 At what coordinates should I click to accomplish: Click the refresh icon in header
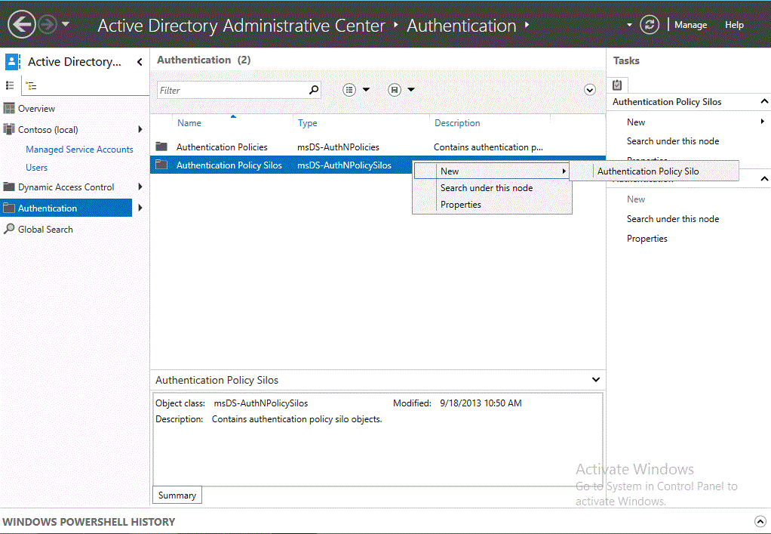(x=650, y=25)
